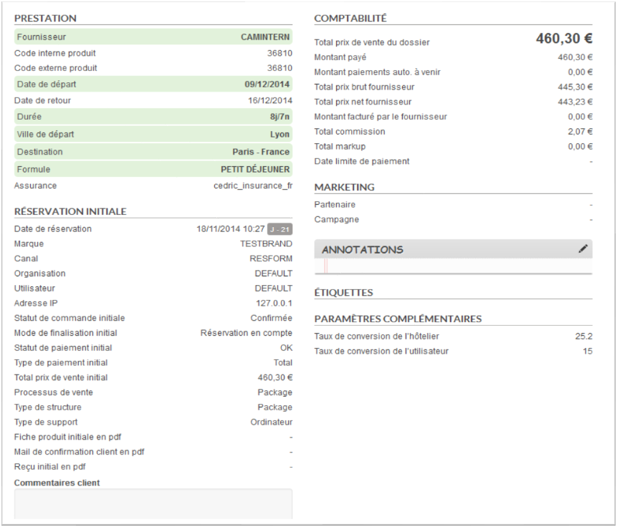The width and height of the screenshot is (617, 527).
Task: Click the Ville de départ value Lyon
Action: [x=280, y=134]
